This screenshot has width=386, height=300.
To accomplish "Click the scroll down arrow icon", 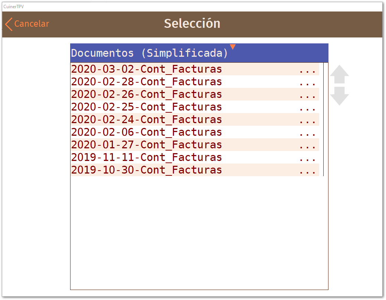I will click(x=339, y=96).
